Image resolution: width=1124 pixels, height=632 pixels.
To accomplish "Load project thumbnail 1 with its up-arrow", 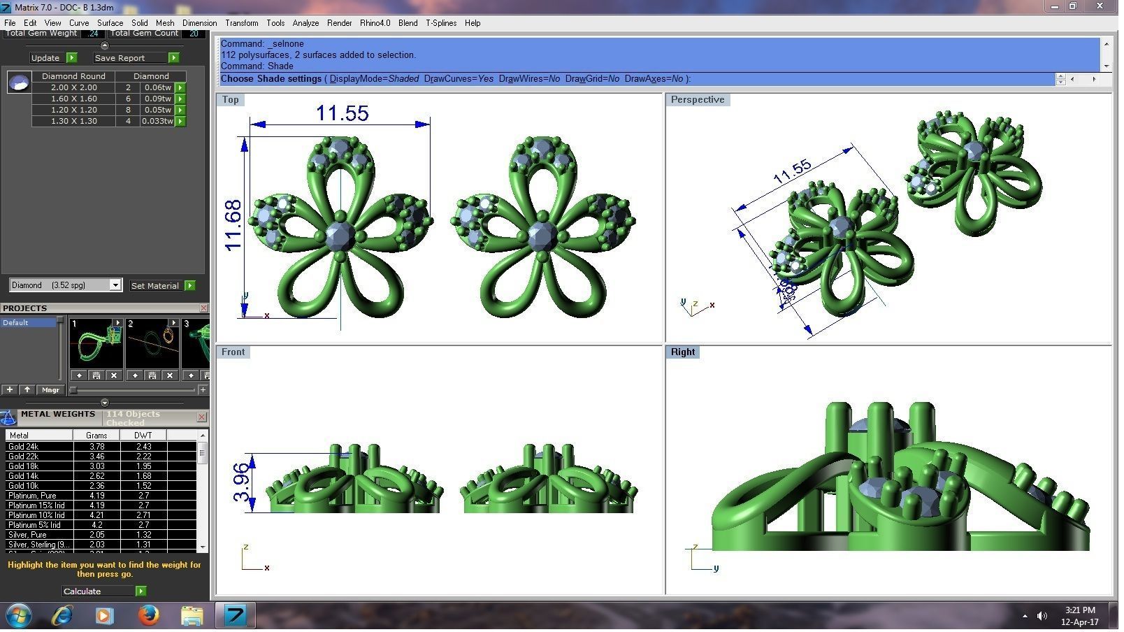I will click(x=80, y=377).
